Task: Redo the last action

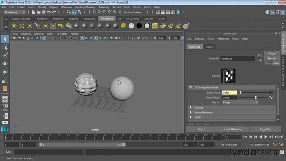Action: (54, 12)
